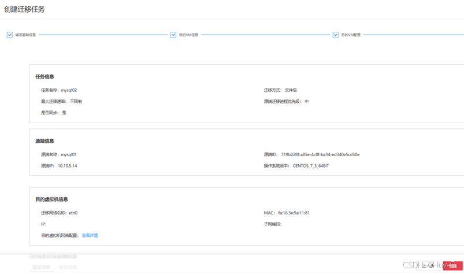This screenshot has height=274, width=464.
Task: Click the 任务信息 section heading
Action: click(44, 77)
